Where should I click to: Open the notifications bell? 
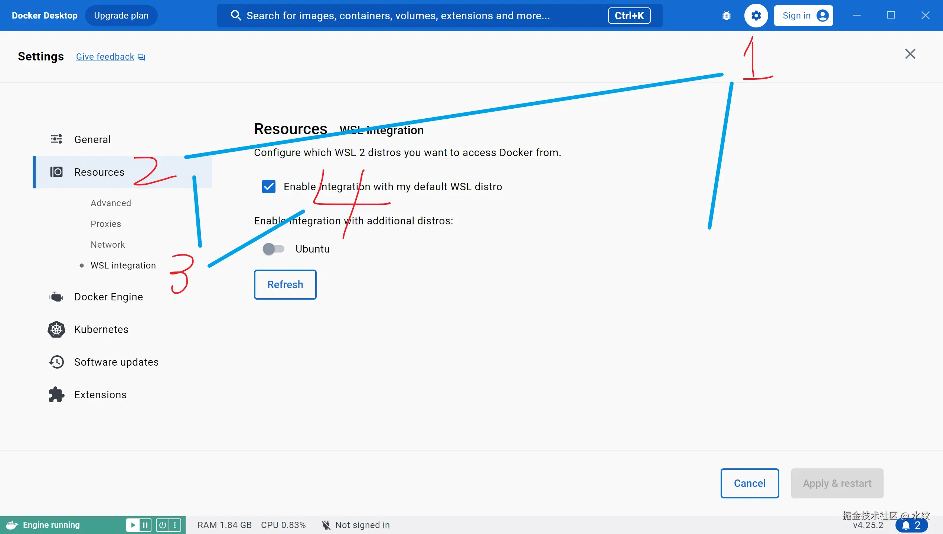pyautogui.click(x=911, y=525)
